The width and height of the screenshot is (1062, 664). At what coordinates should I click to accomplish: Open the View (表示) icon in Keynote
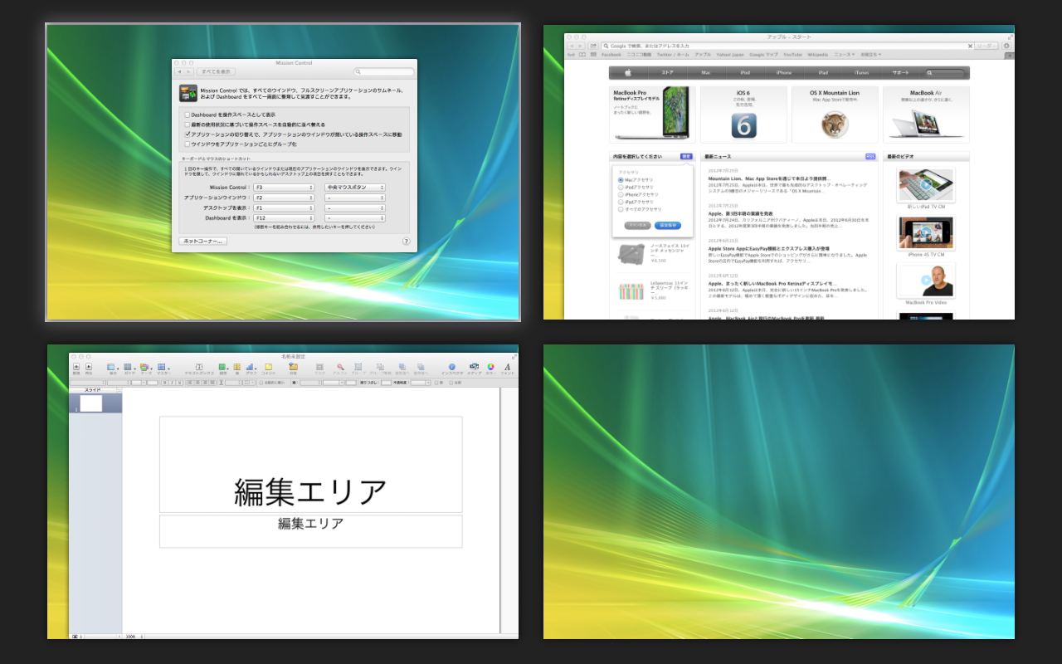111,366
